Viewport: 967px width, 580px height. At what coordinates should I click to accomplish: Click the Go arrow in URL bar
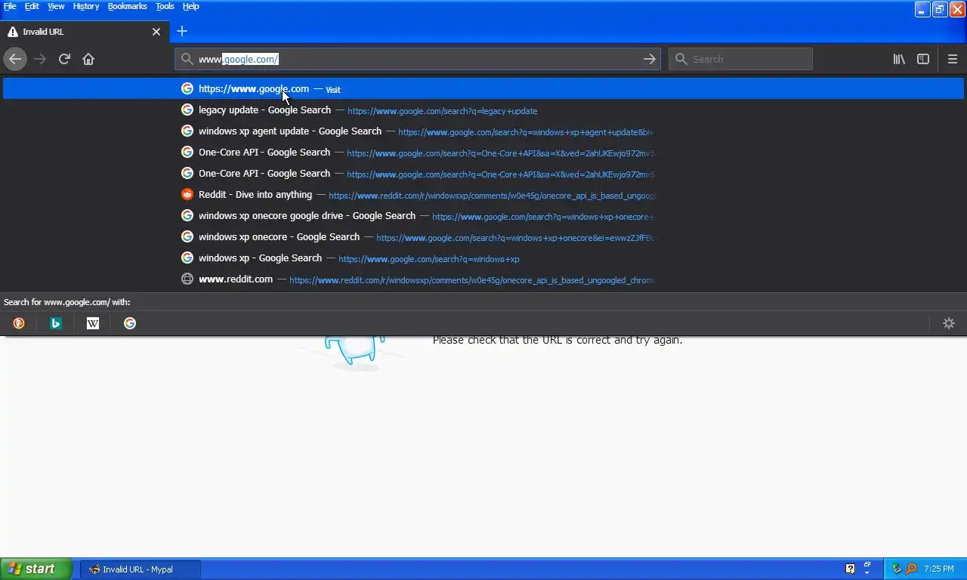pos(650,59)
